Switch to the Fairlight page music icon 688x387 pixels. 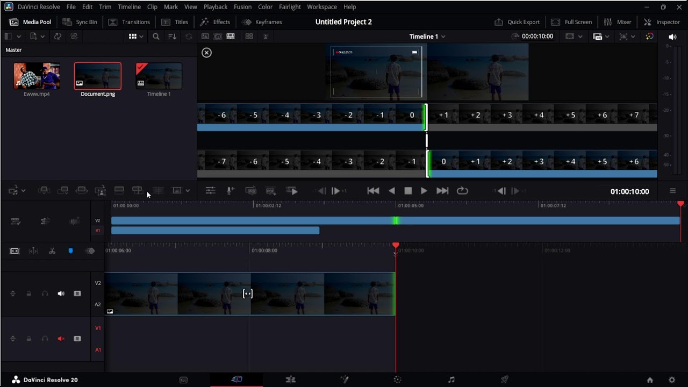(451, 379)
